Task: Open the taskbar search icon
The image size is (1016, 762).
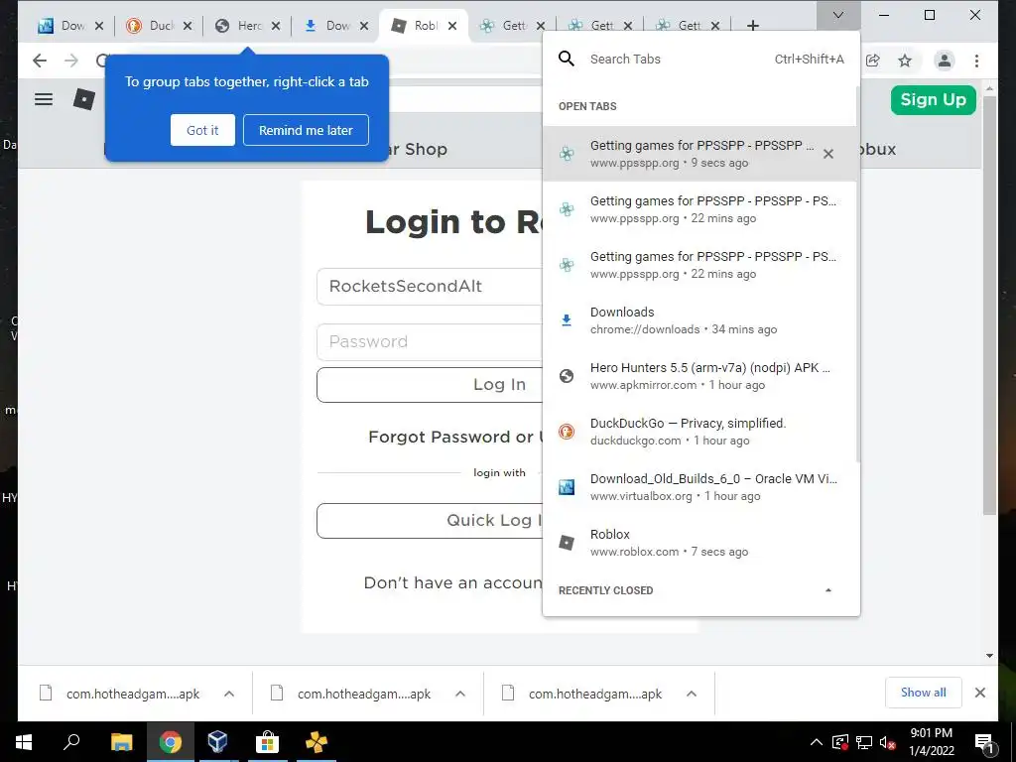Action: tap(71, 742)
